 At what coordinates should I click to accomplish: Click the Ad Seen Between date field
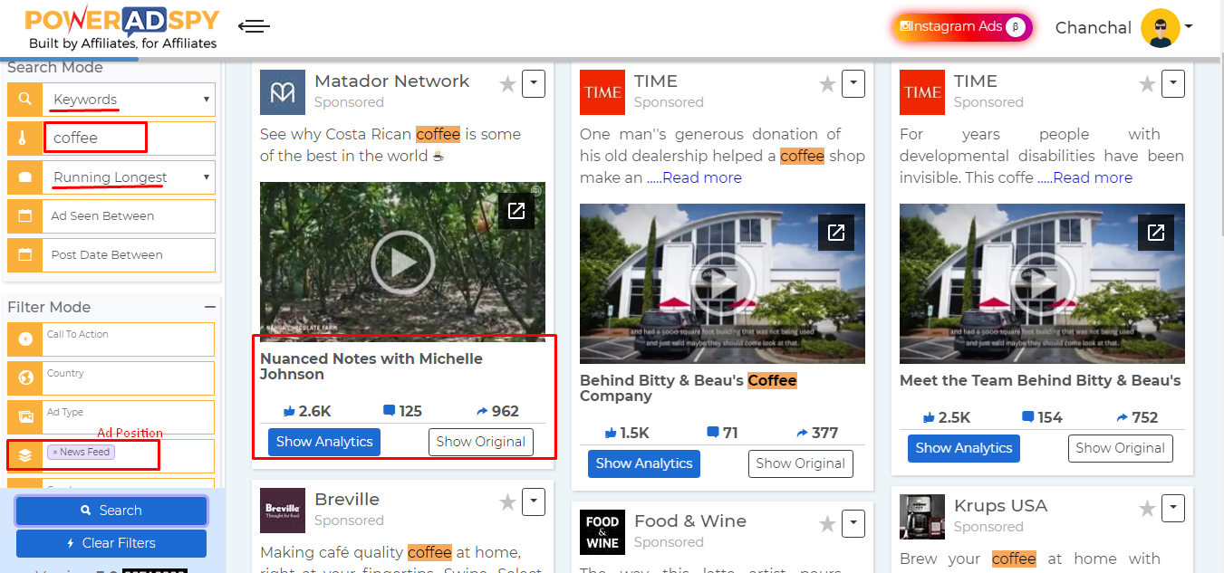pyautogui.click(x=130, y=216)
